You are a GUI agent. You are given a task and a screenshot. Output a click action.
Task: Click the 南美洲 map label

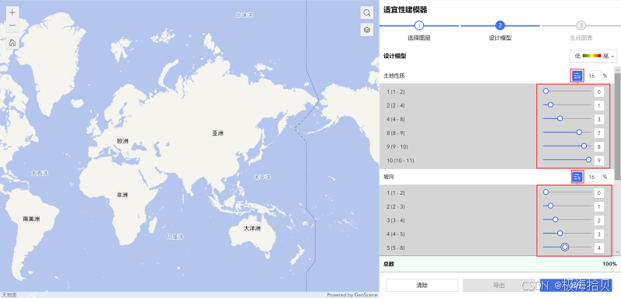pos(31,219)
